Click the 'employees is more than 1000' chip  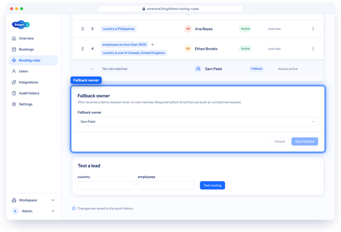tap(124, 45)
